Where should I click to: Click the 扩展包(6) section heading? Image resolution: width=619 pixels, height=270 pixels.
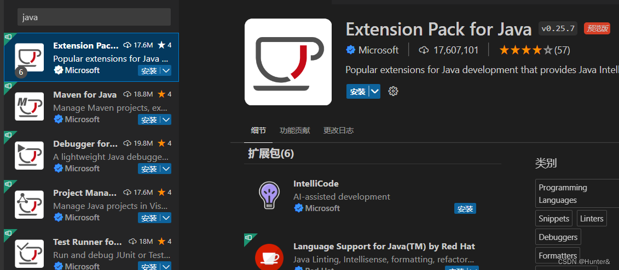tap(271, 153)
